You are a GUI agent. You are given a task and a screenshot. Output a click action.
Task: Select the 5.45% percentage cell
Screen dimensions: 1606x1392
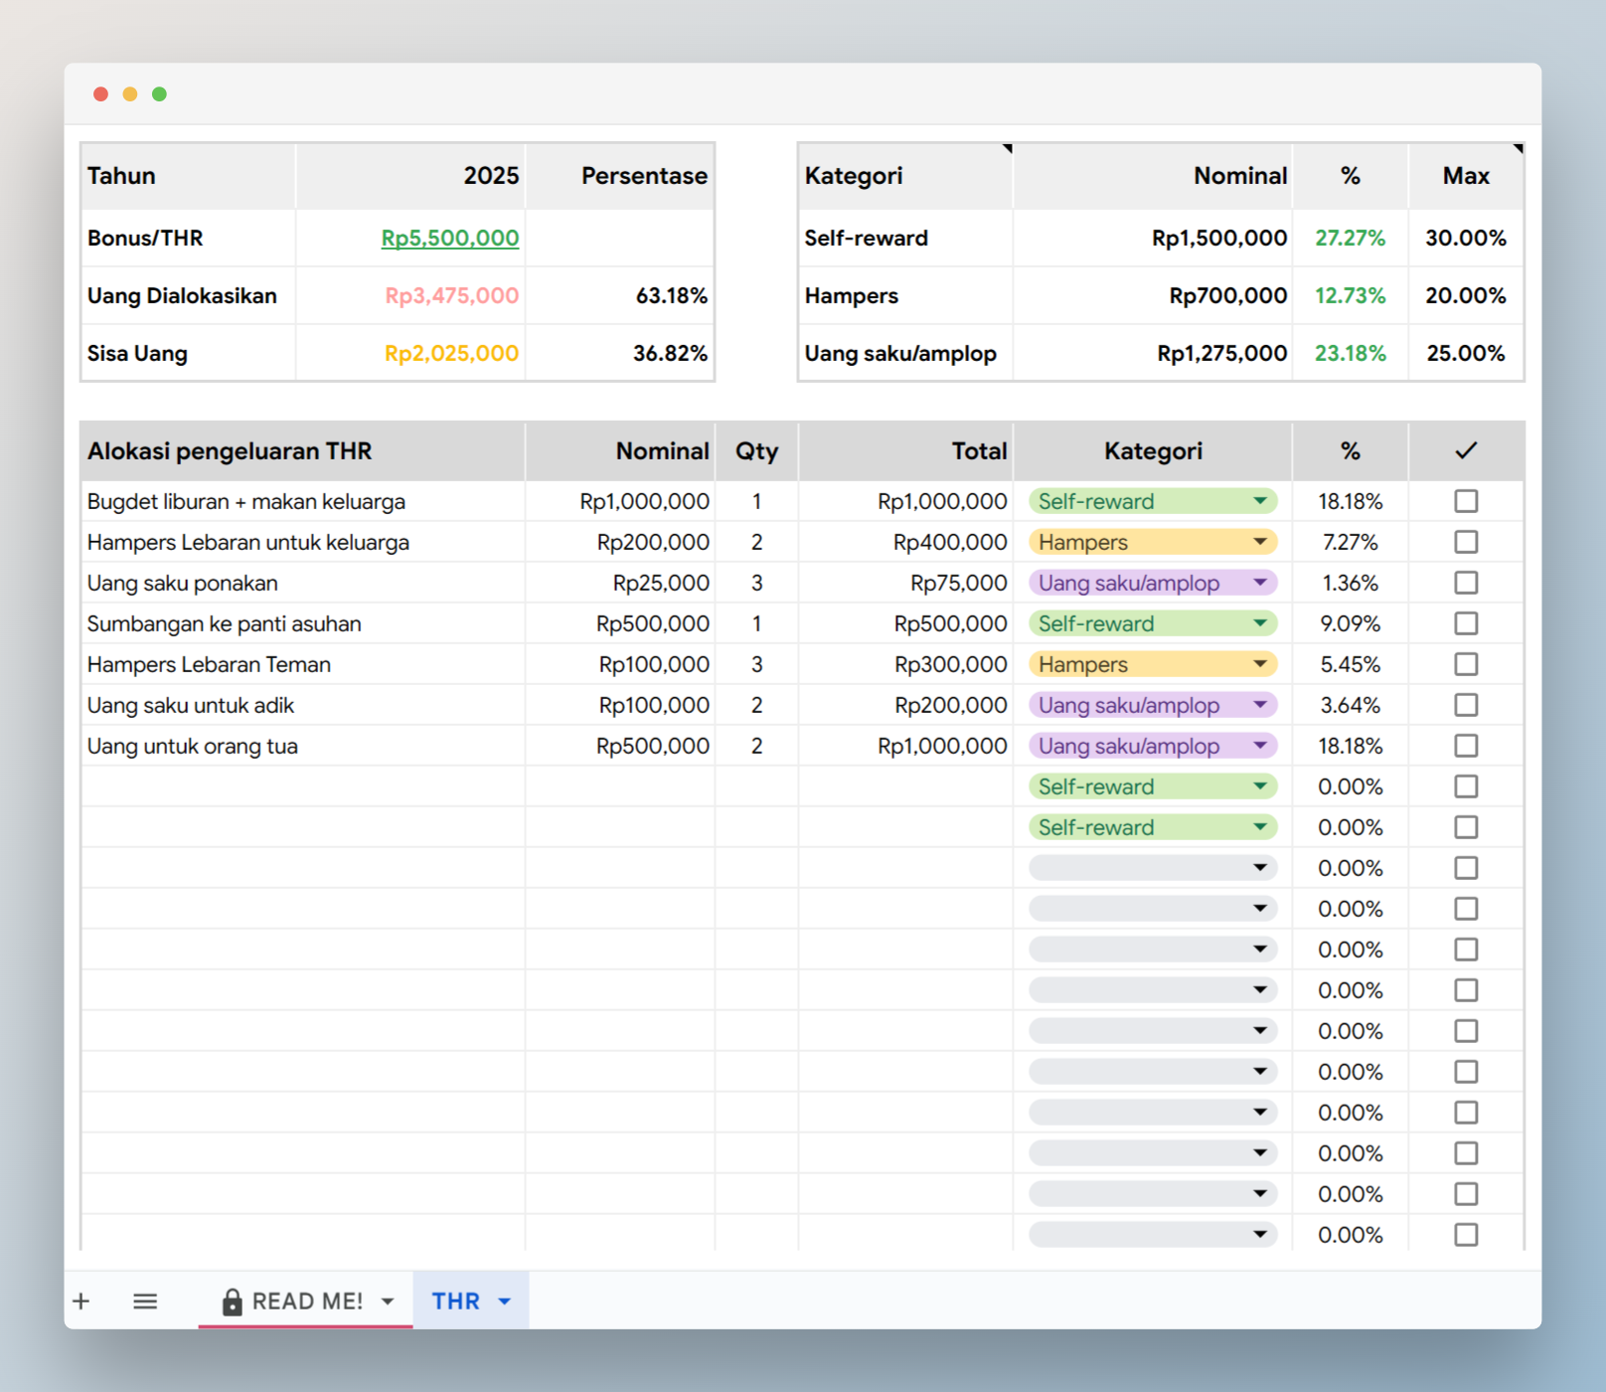tap(1350, 664)
